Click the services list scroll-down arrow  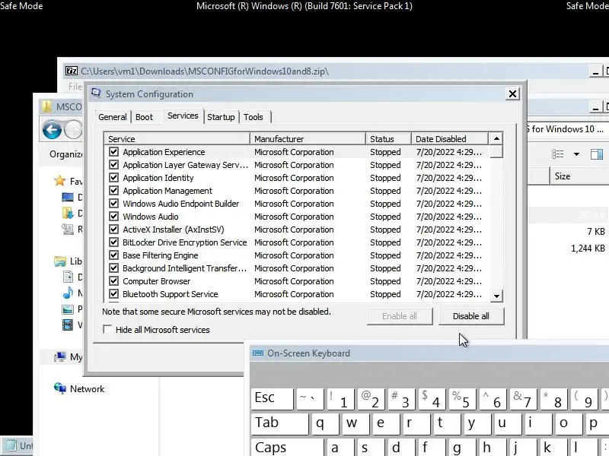coord(496,296)
